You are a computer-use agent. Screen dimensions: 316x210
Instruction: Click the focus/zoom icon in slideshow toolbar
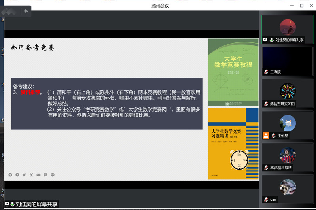pyautogui.click(x=31, y=175)
